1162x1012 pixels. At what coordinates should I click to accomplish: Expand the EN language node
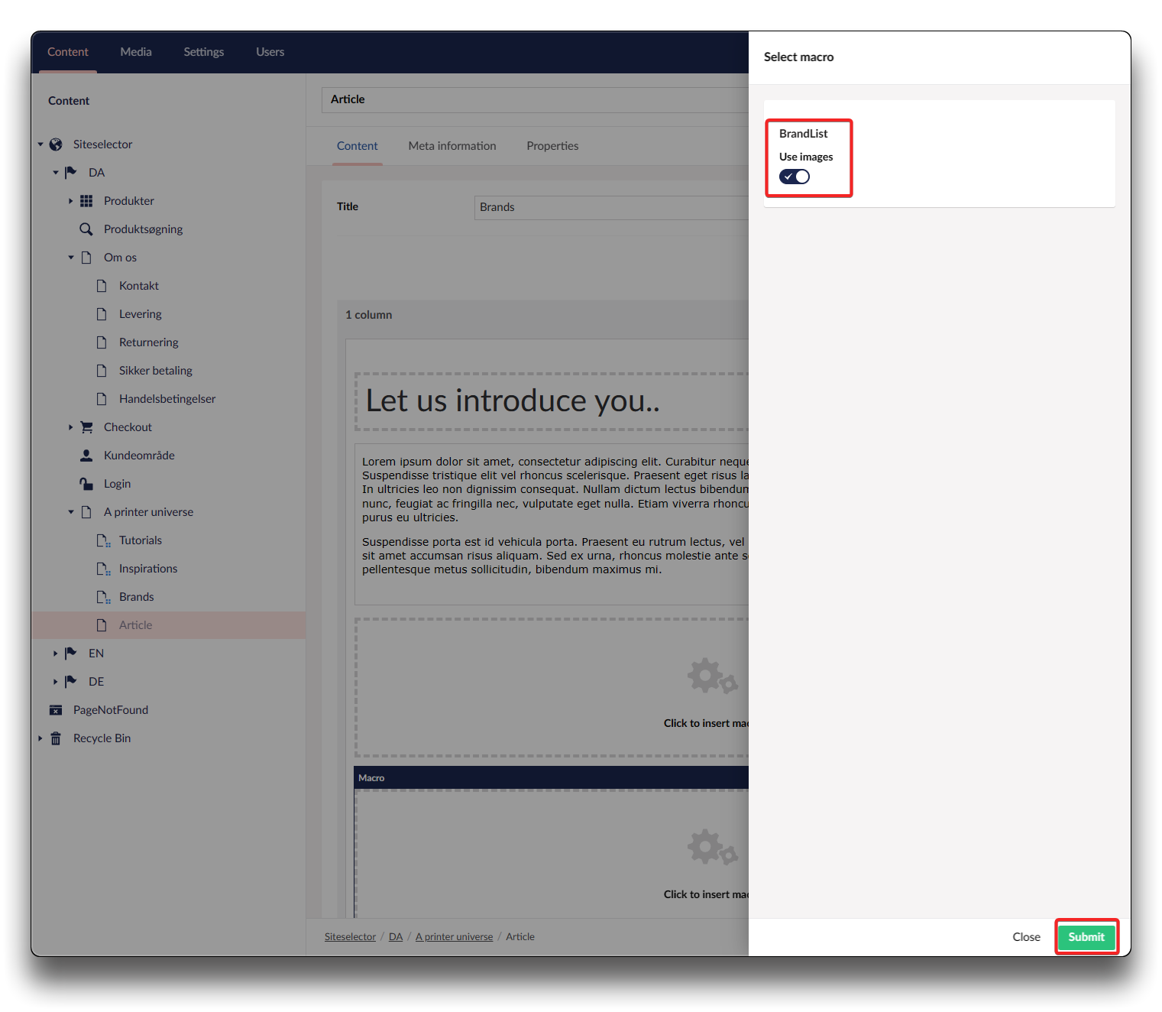pyautogui.click(x=55, y=654)
